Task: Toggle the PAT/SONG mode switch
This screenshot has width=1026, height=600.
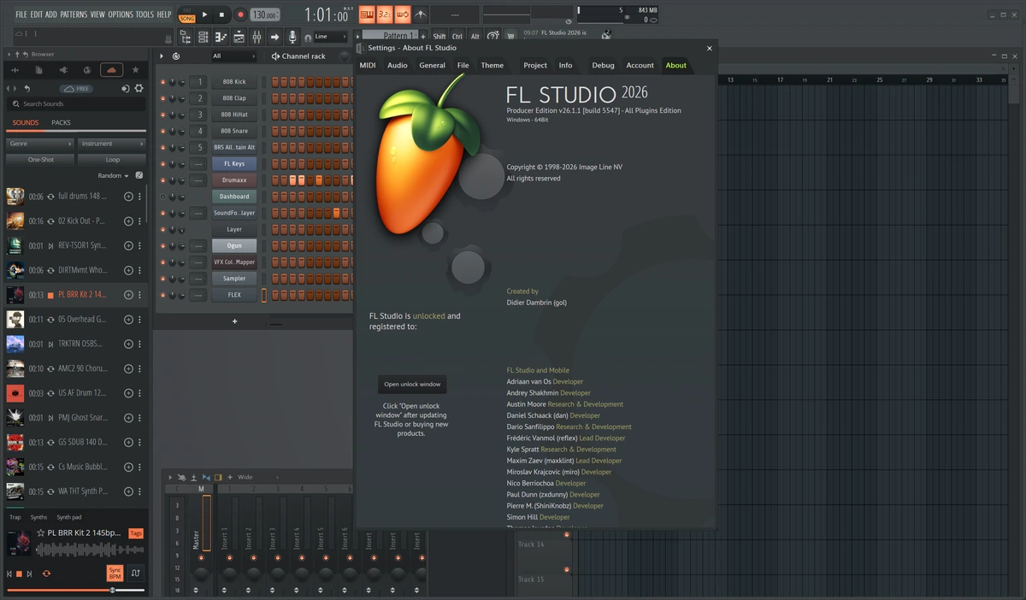Action: coord(186,15)
